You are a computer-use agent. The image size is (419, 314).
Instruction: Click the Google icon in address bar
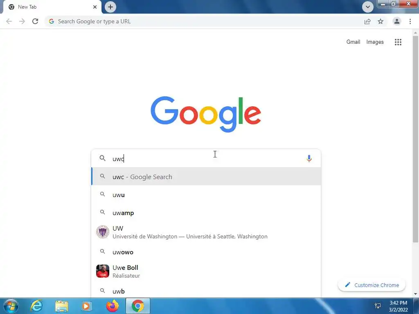coord(51,21)
